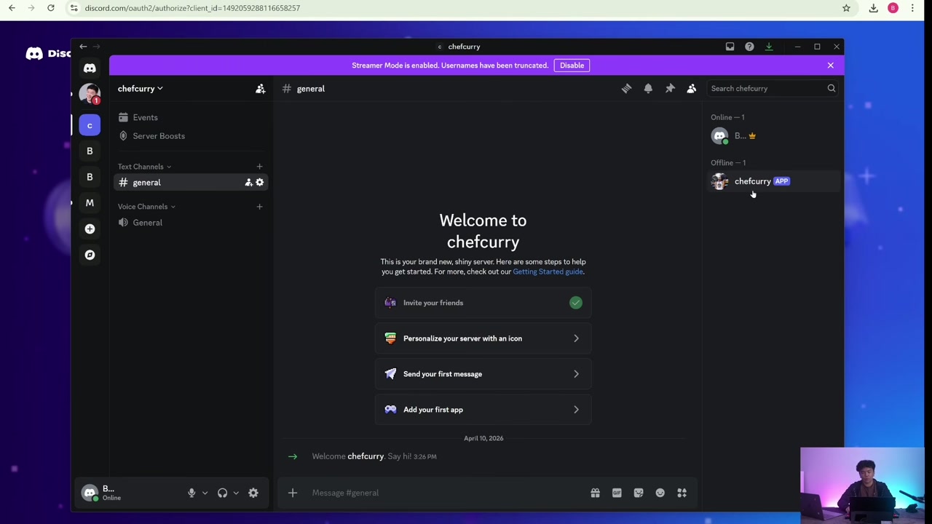Image resolution: width=932 pixels, height=524 pixels.
Task: Open user settings gear icon
Action: point(253,493)
